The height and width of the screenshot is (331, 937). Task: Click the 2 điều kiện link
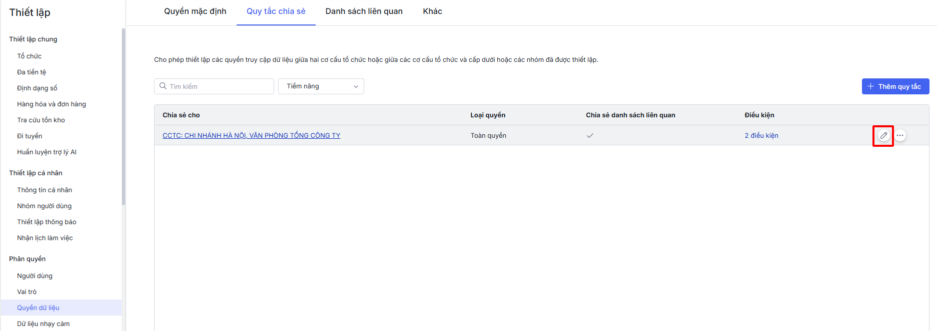tap(761, 136)
